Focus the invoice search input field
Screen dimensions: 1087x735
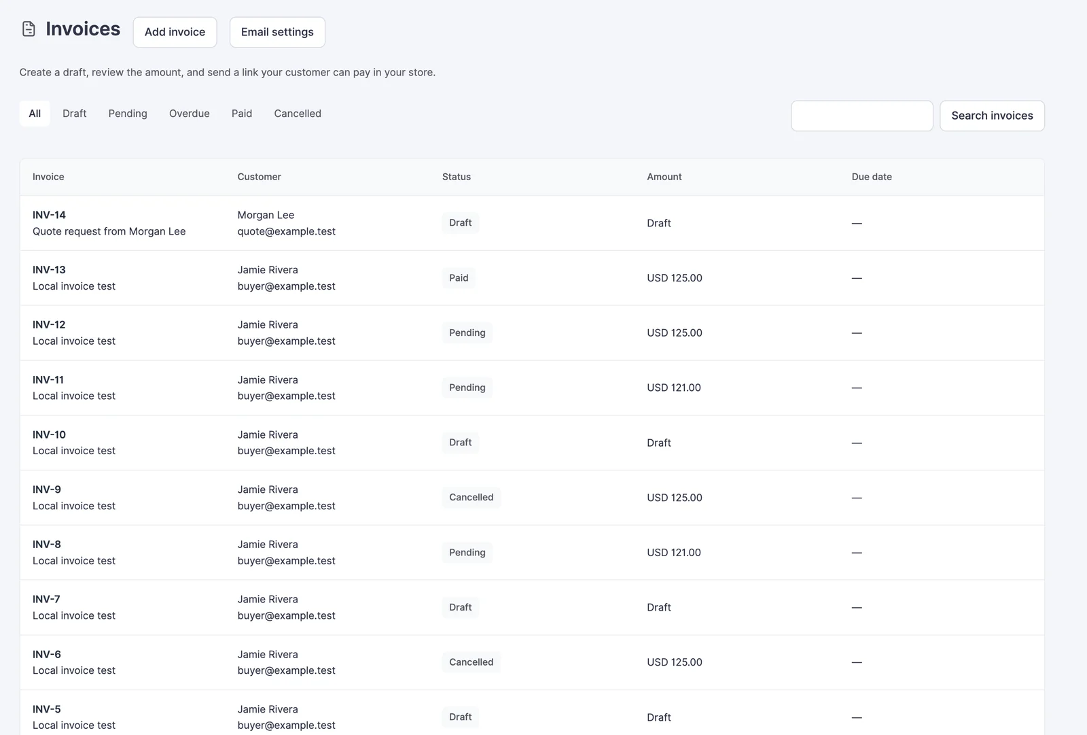click(x=862, y=116)
